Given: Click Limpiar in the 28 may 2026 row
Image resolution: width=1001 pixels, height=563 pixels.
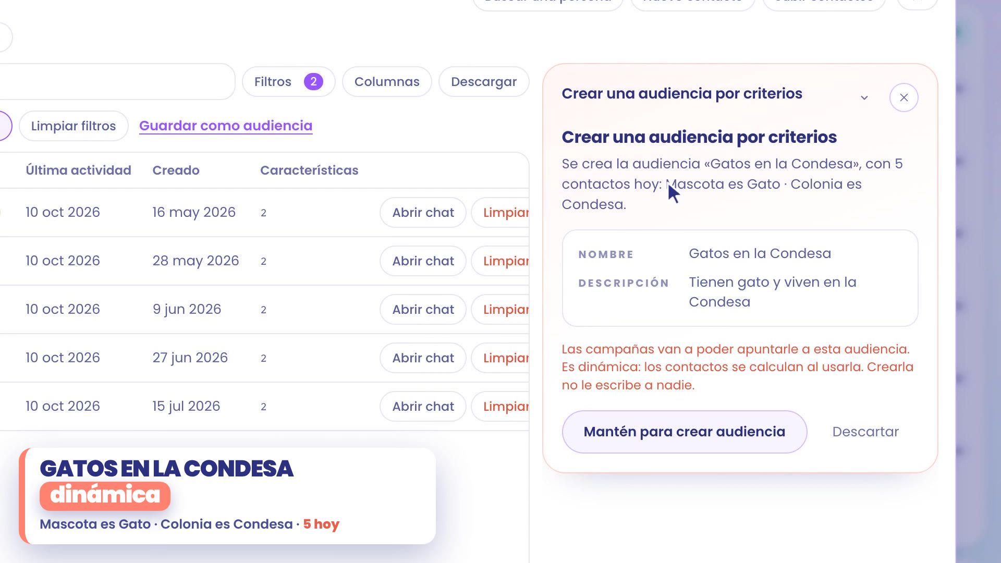Looking at the screenshot, I should point(500,261).
